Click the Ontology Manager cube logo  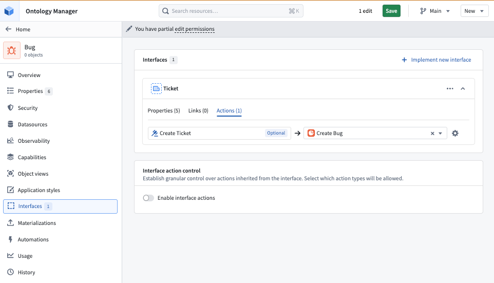(x=9, y=11)
